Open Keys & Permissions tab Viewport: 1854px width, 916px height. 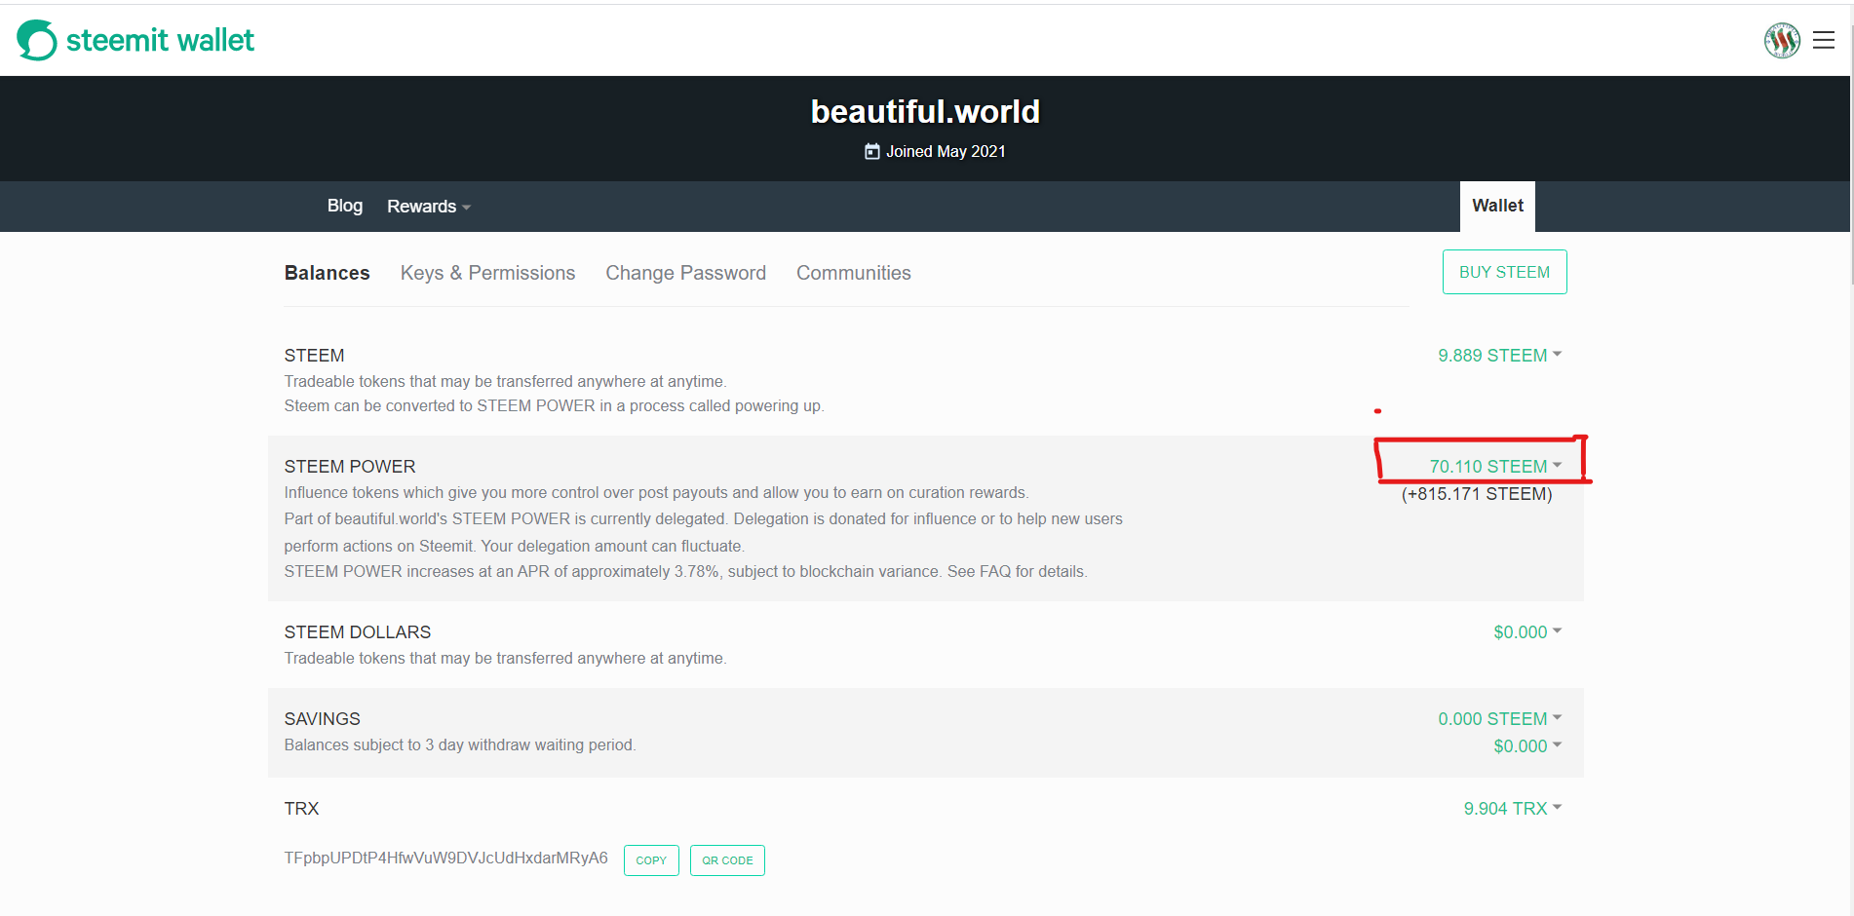pos(487,273)
